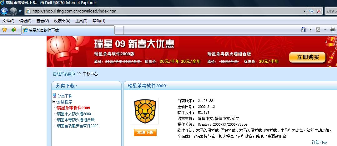Open the Favorites Center star icon
The image size is (337, 146).
[x=4, y=30]
